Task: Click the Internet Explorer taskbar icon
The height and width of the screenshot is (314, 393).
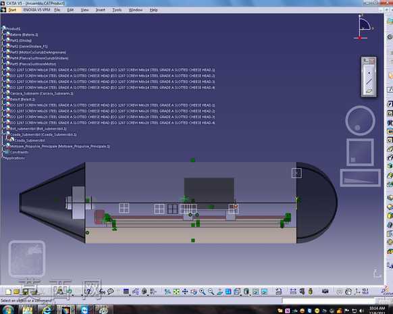Action: [47, 310]
